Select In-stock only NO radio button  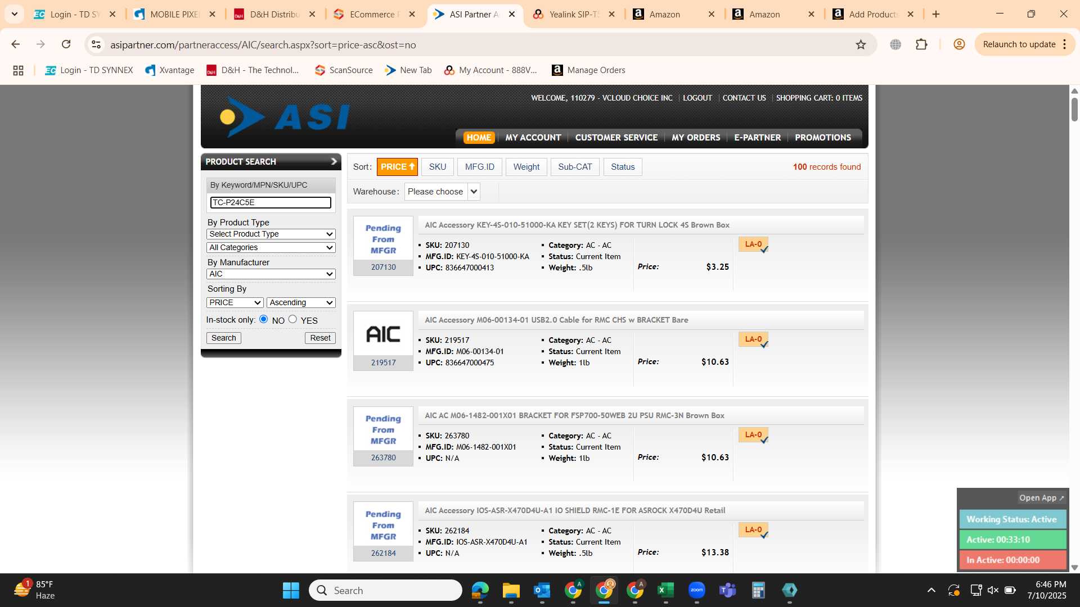point(263,319)
